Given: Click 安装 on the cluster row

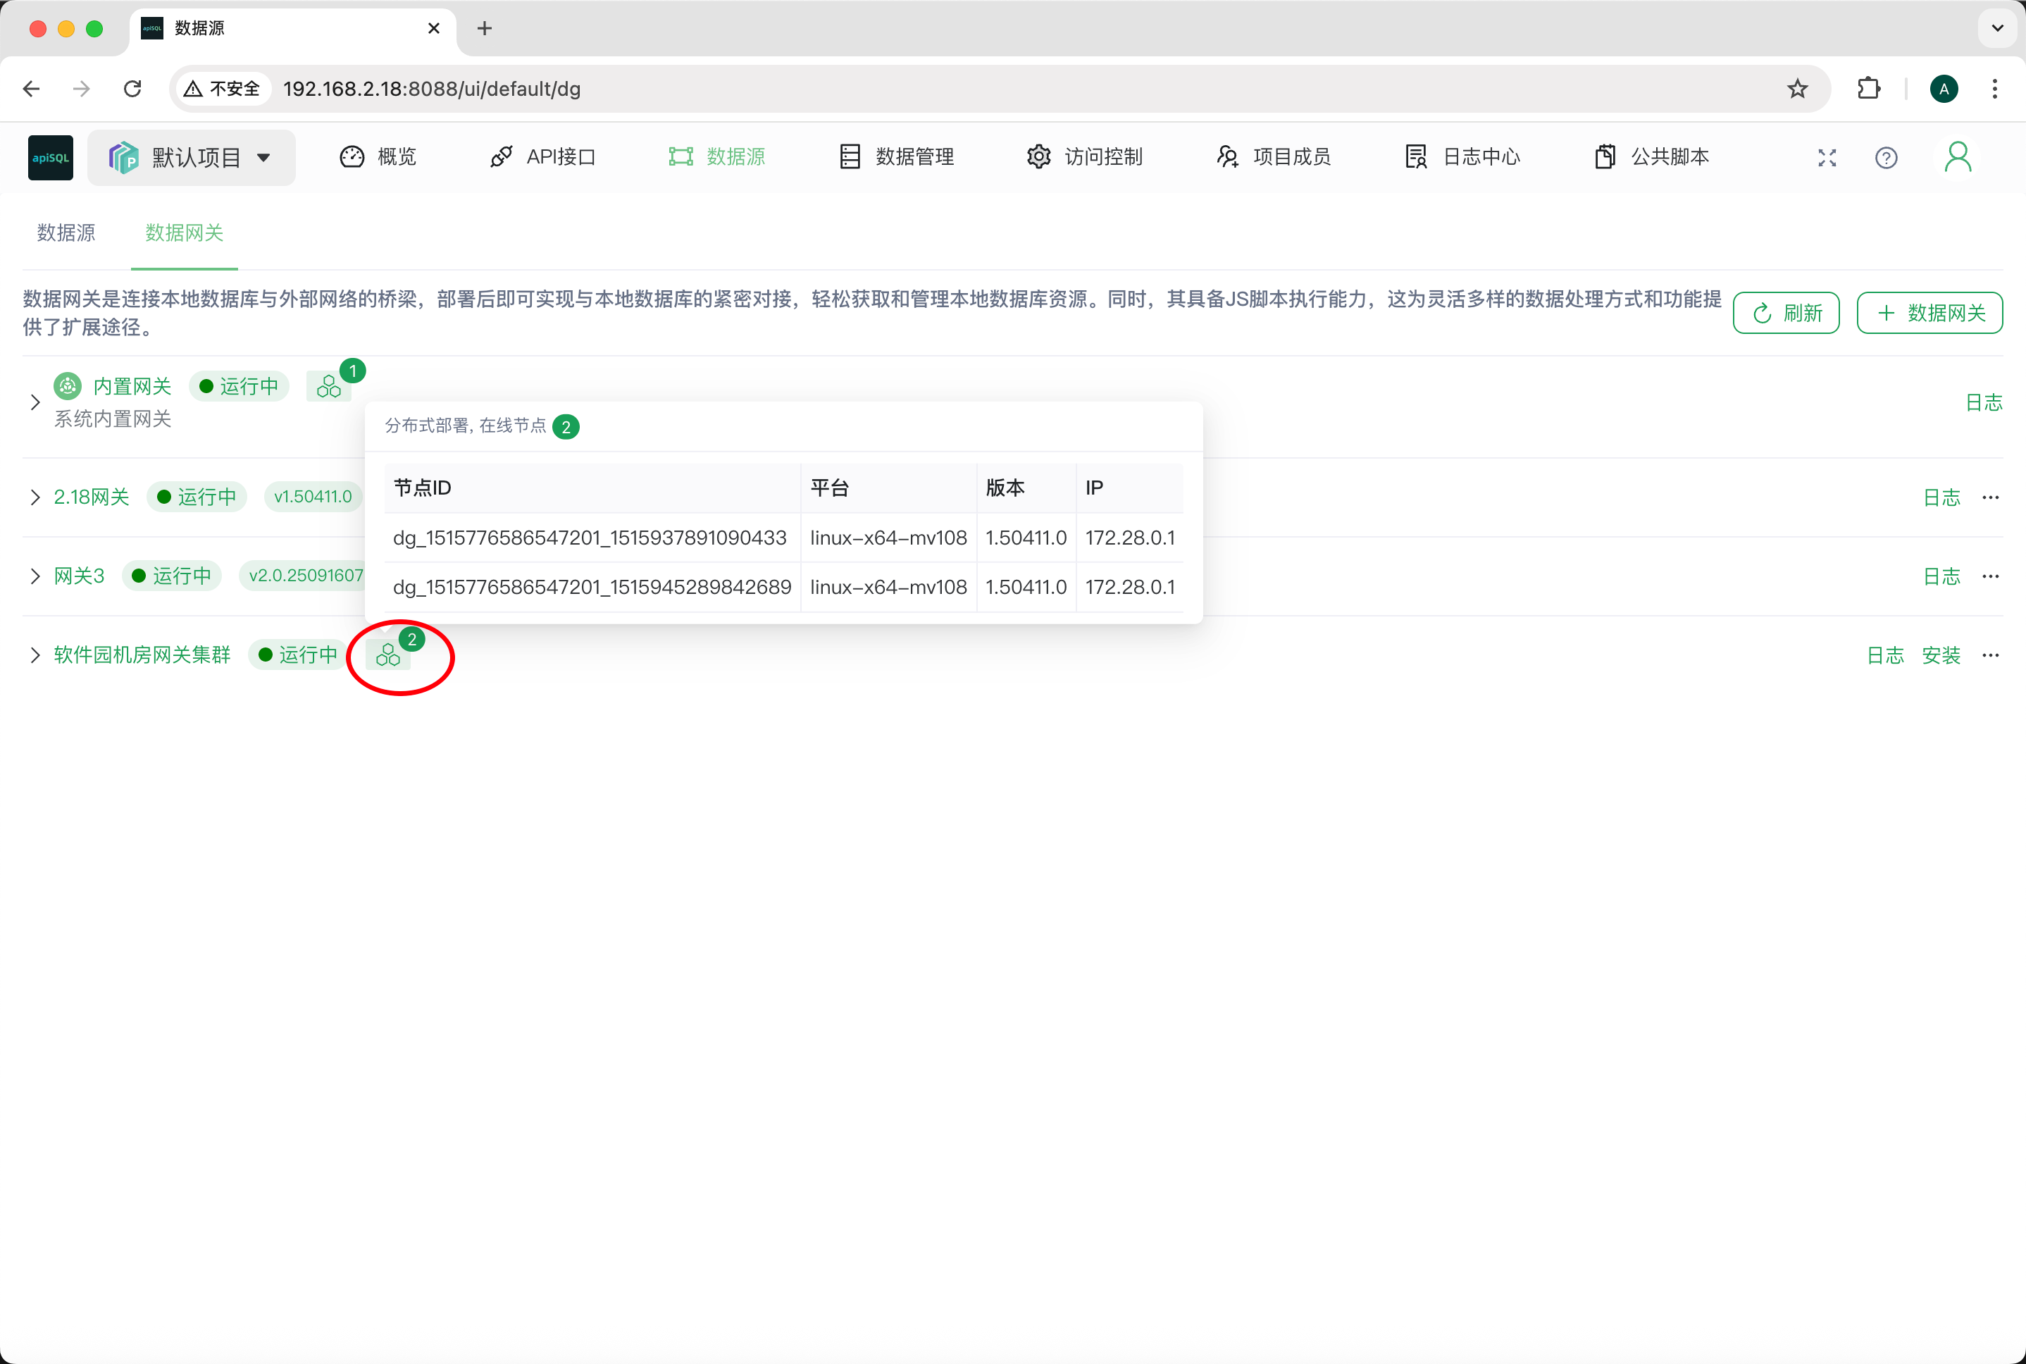Looking at the screenshot, I should click(1943, 655).
